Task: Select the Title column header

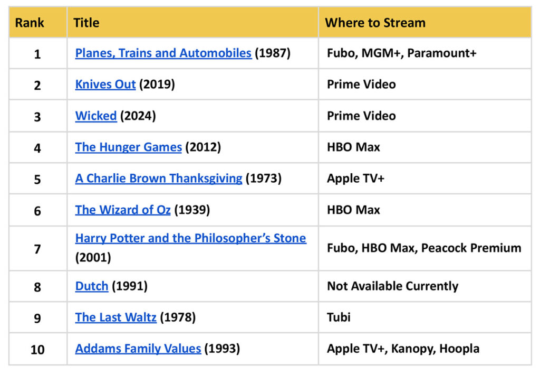Action: pyautogui.click(x=86, y=23)
